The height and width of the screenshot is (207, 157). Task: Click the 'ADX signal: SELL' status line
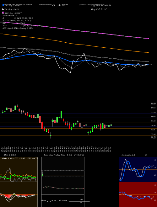pos(18,28)
